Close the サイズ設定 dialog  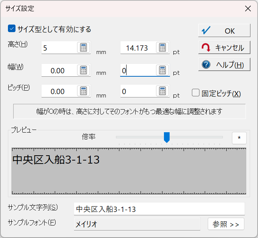point(248,9)
